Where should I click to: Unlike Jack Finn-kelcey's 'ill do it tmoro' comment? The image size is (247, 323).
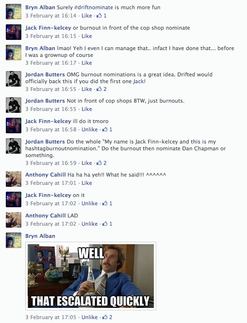[x=90, y=129]
